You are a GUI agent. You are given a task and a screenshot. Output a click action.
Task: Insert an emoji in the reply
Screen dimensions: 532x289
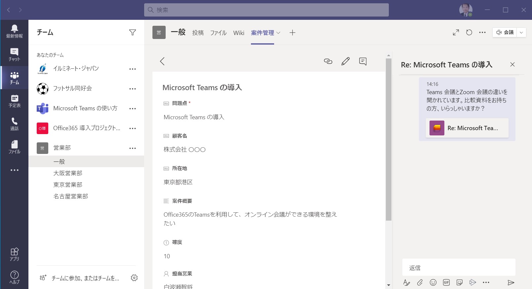(433, 282)
